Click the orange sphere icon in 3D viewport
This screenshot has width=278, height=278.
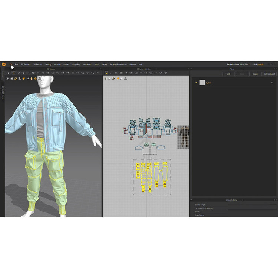(x=36, y=79)
